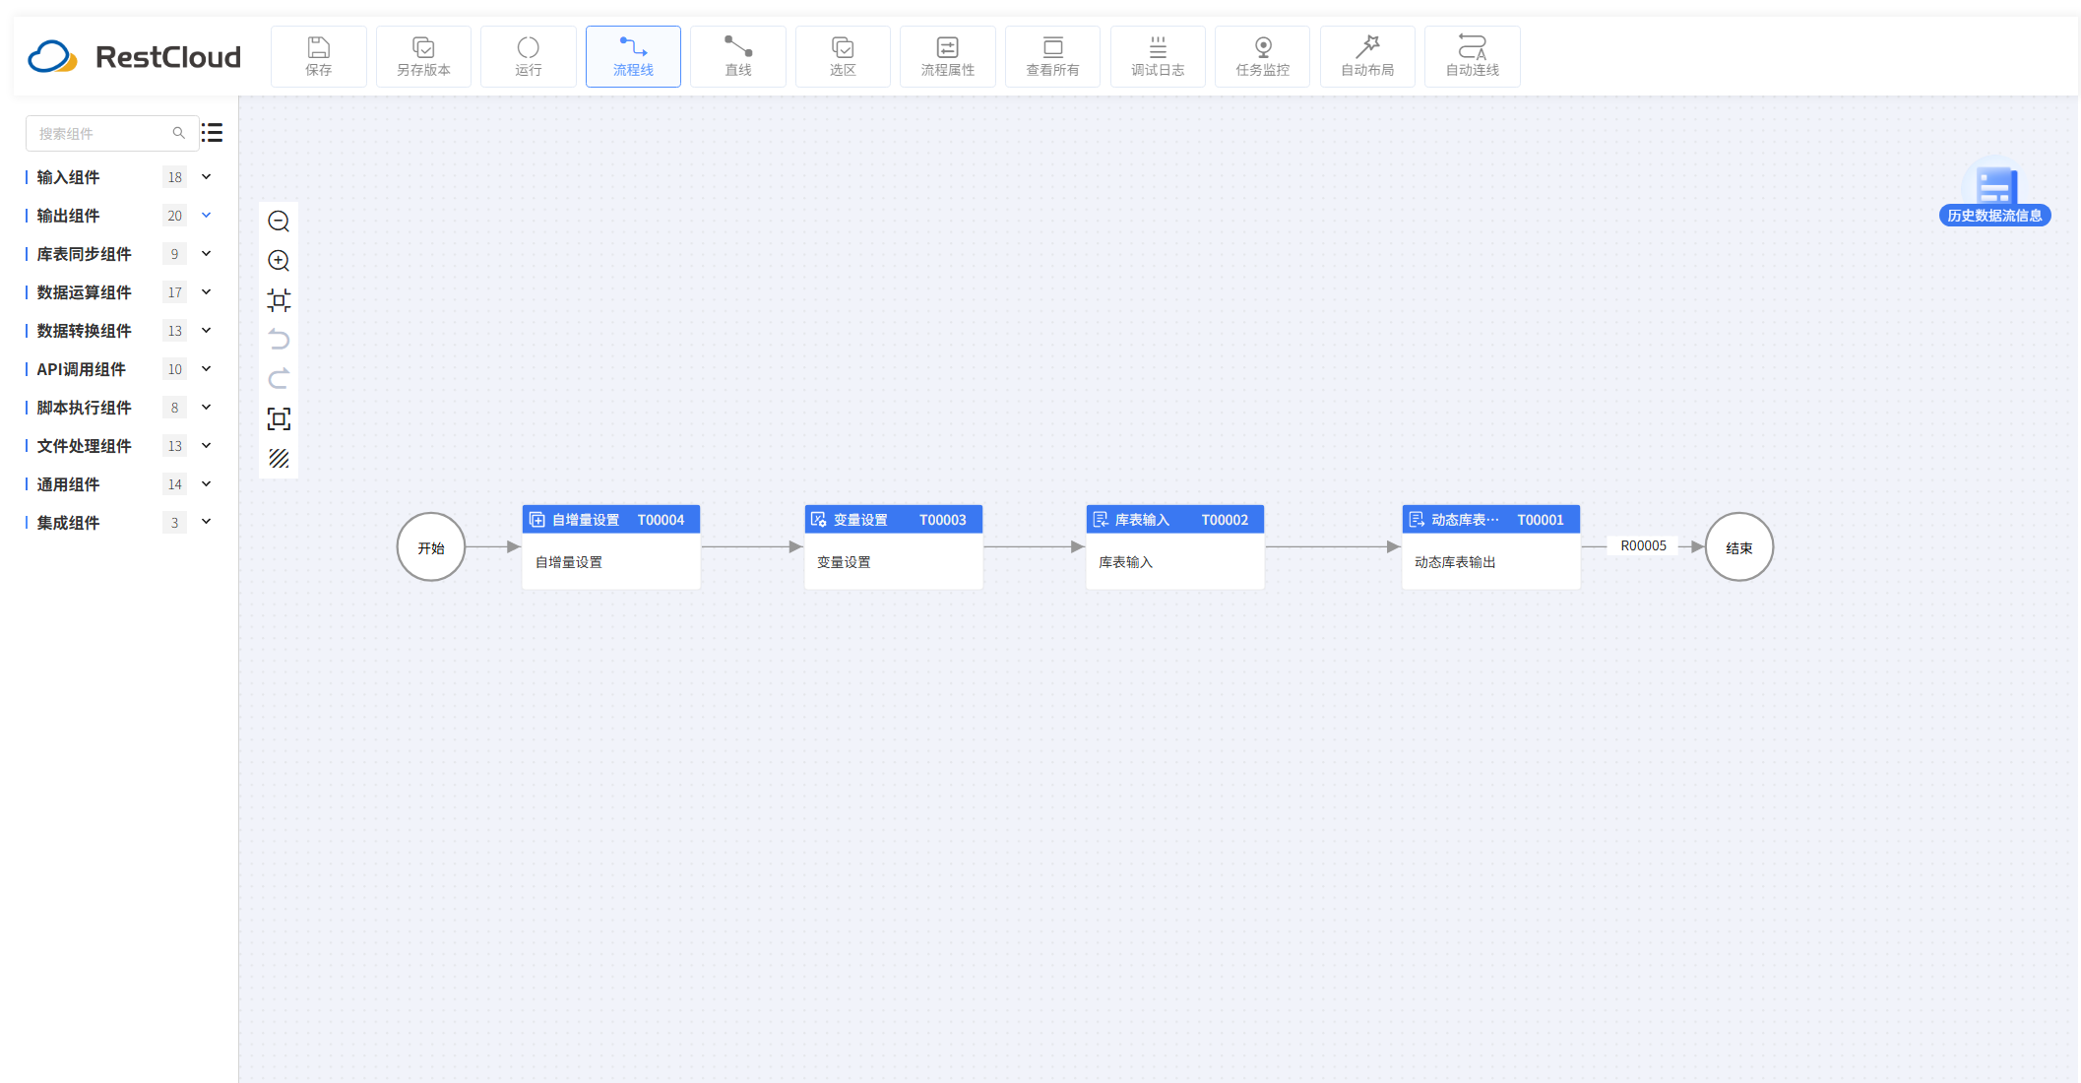Click the 历史数据流信息 button

[1994, 215]
